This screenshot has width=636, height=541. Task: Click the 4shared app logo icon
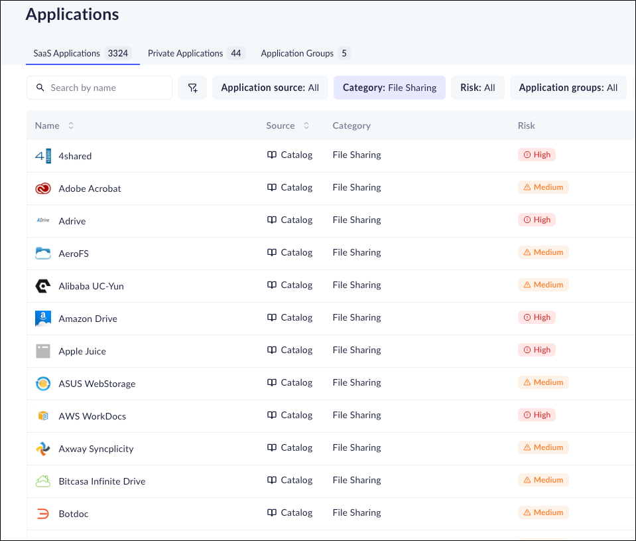point(43,156)
